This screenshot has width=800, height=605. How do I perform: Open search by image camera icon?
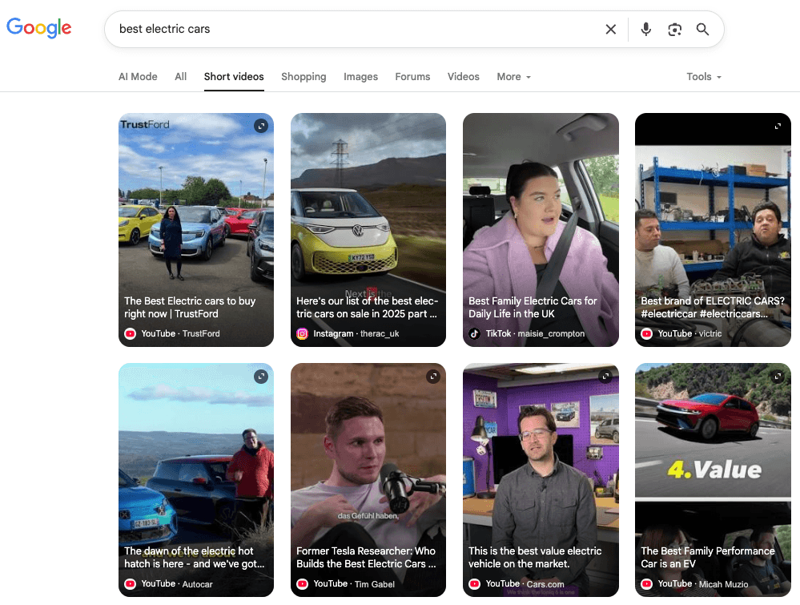coord(674,30)
